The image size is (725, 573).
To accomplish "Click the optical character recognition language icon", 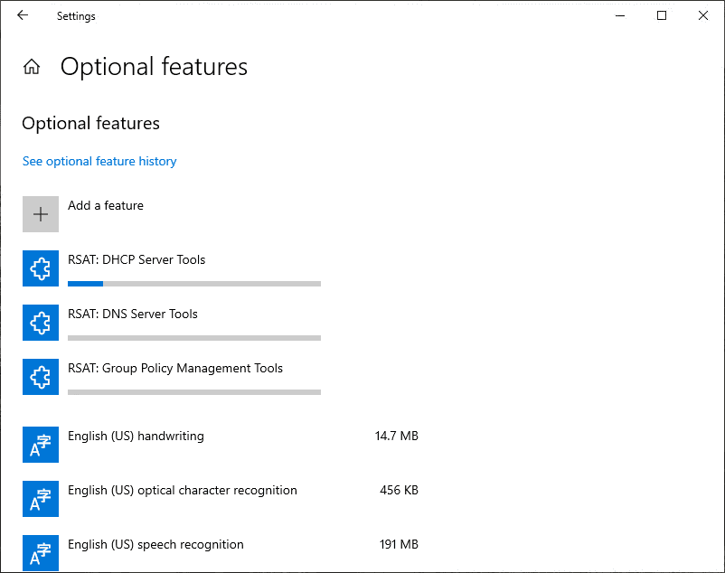I will (x=41, y=499).
